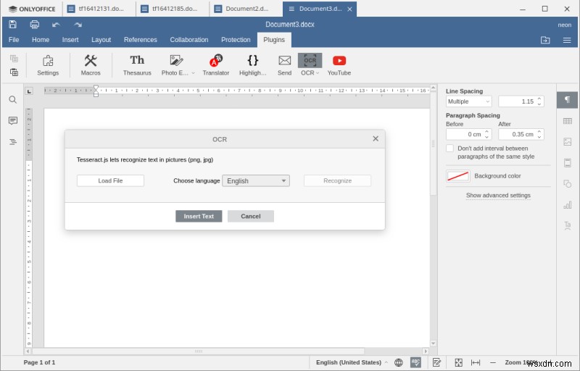580x371 pixels.
Task: Open the Photo Editor plugin
Action: point(175,65)
